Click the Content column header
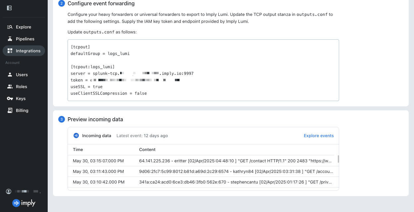This screenshot has height=212, width=414. (147, 149)
